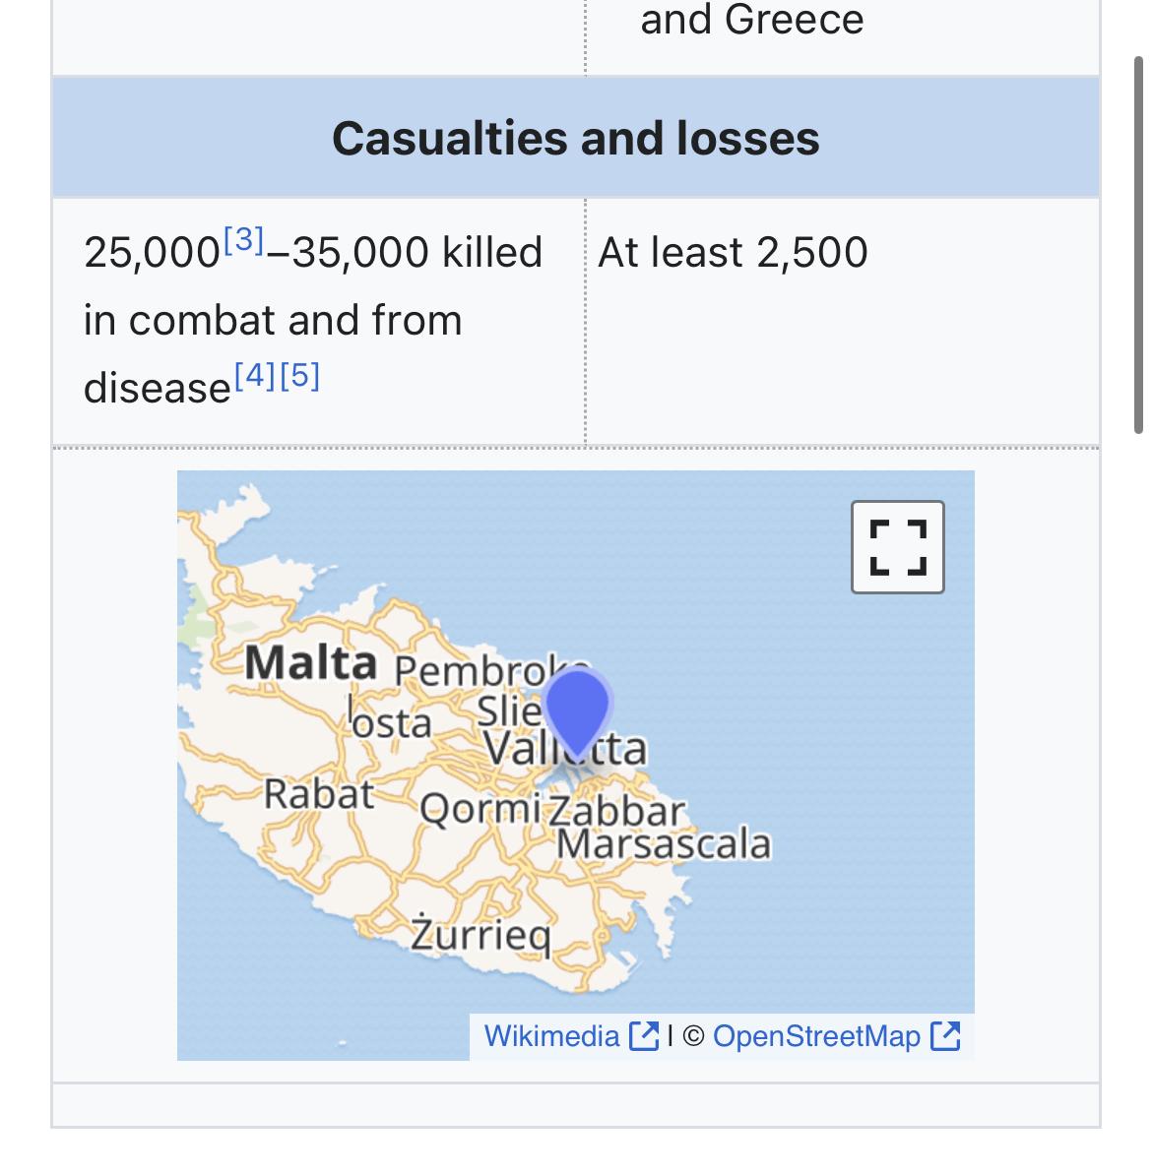This screenshot has height=1174, width=1152.
Task: Open the Wikimedia attribution link
Action: [551, 1035]
